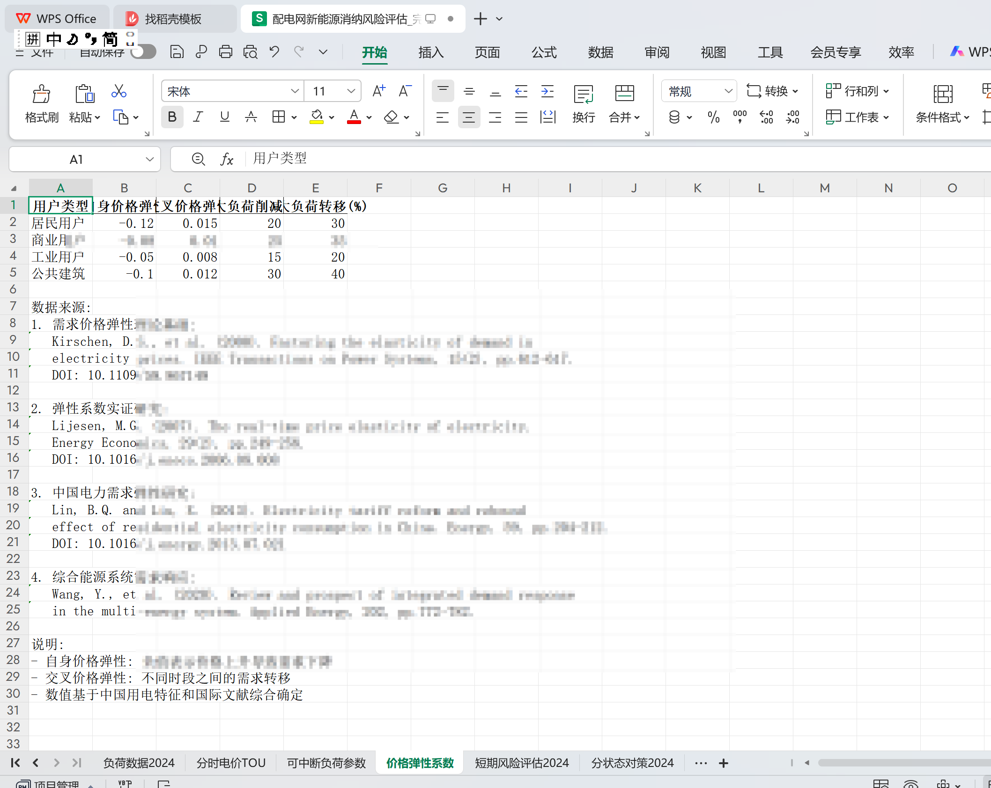991x788 pixels.
Task: Click the cell borders icon
Action: click(278, 117)
